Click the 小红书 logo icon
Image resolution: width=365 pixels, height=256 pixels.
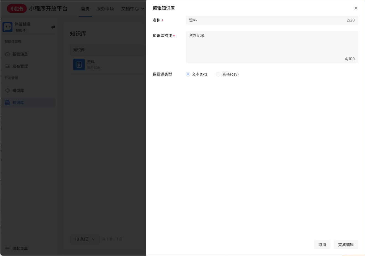(17, 9)
